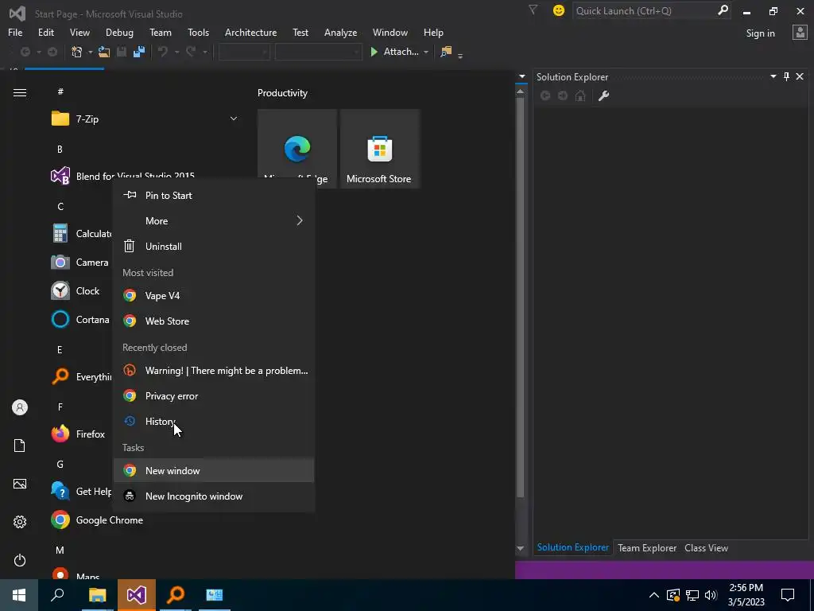The image size is (814, 611).
Task: Open the Calculator app from the list
Action: click(x=81, y=233)
